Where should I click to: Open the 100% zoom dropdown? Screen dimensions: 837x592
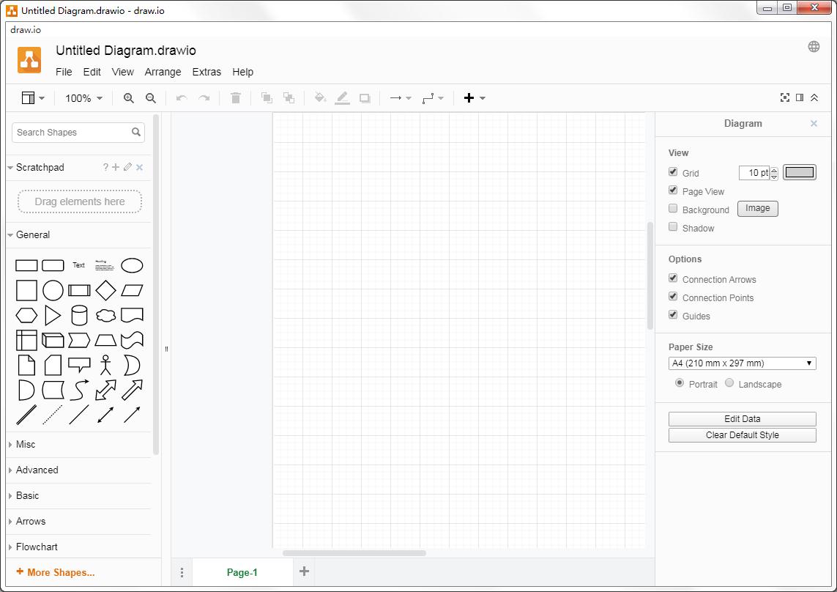[83, 98]
